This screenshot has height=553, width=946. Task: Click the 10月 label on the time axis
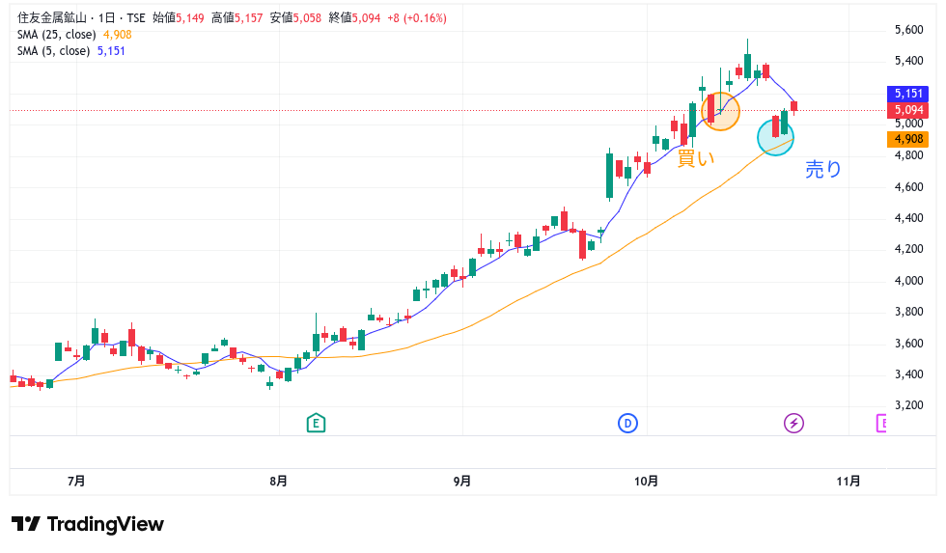coord(647,481)
